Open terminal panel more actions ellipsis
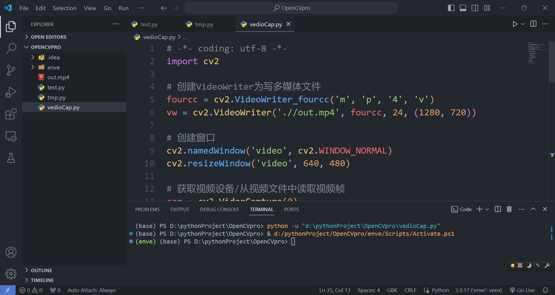The width and height of the screenshot is (555, 295). point(521,209)
